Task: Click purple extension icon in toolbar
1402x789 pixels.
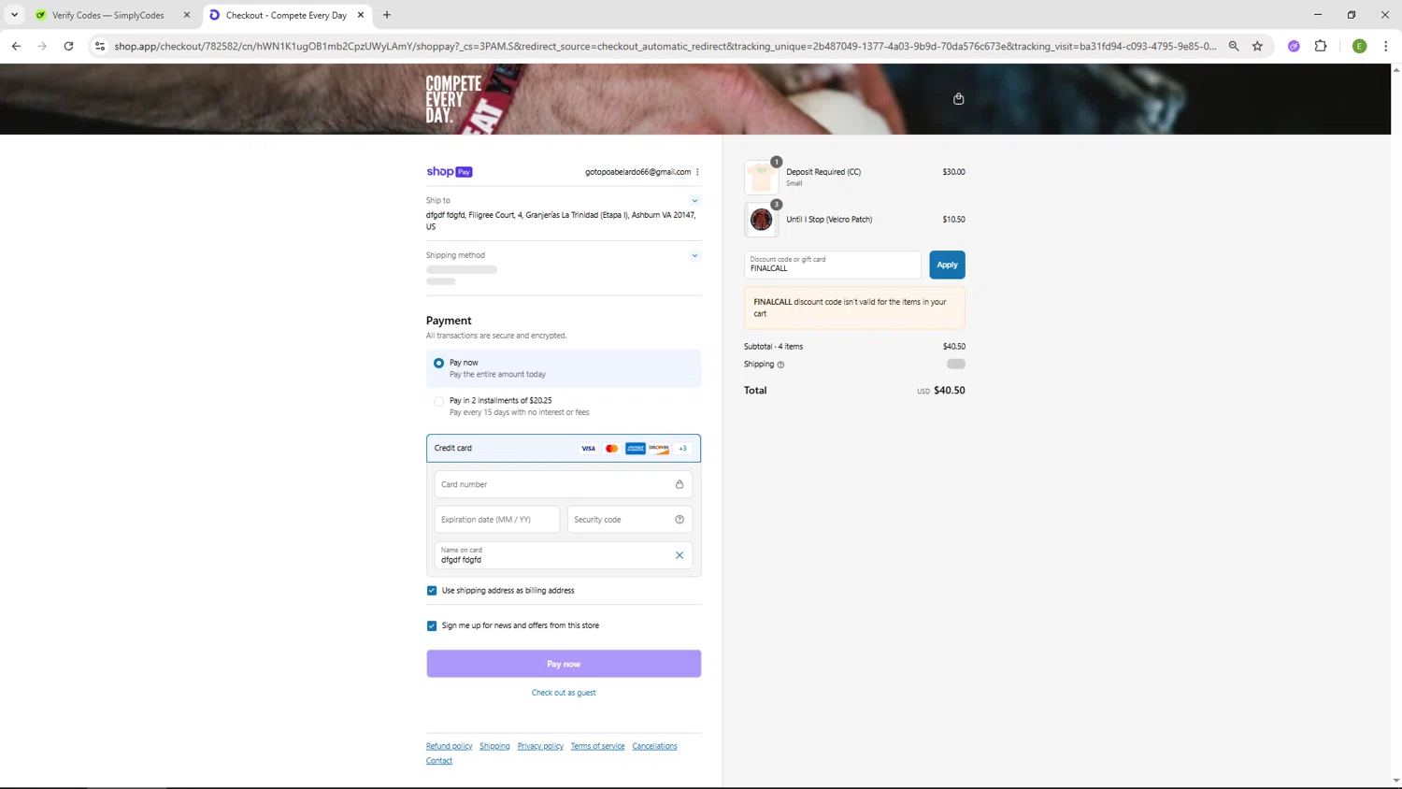Action: click(1294, 46)
